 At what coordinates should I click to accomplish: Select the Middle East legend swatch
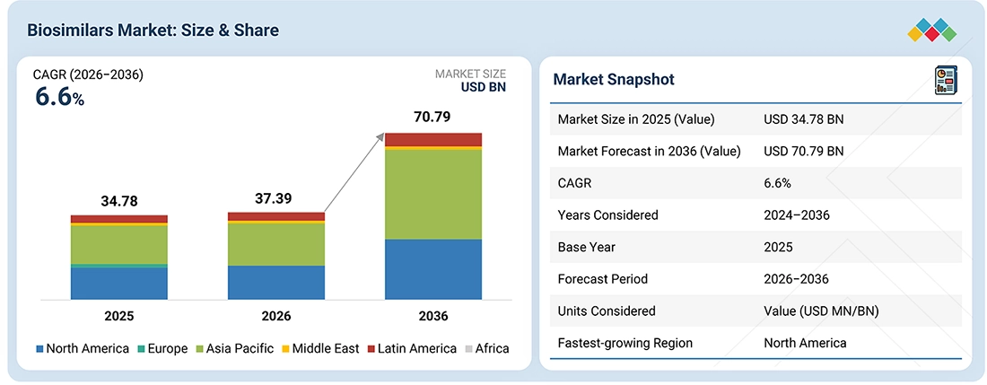tap(284, 348)
